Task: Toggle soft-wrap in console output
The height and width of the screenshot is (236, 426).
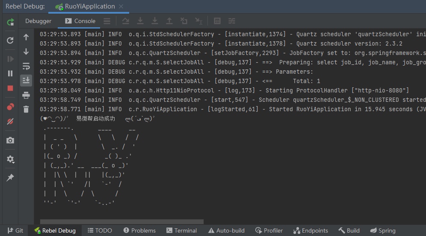Action: 26,66
